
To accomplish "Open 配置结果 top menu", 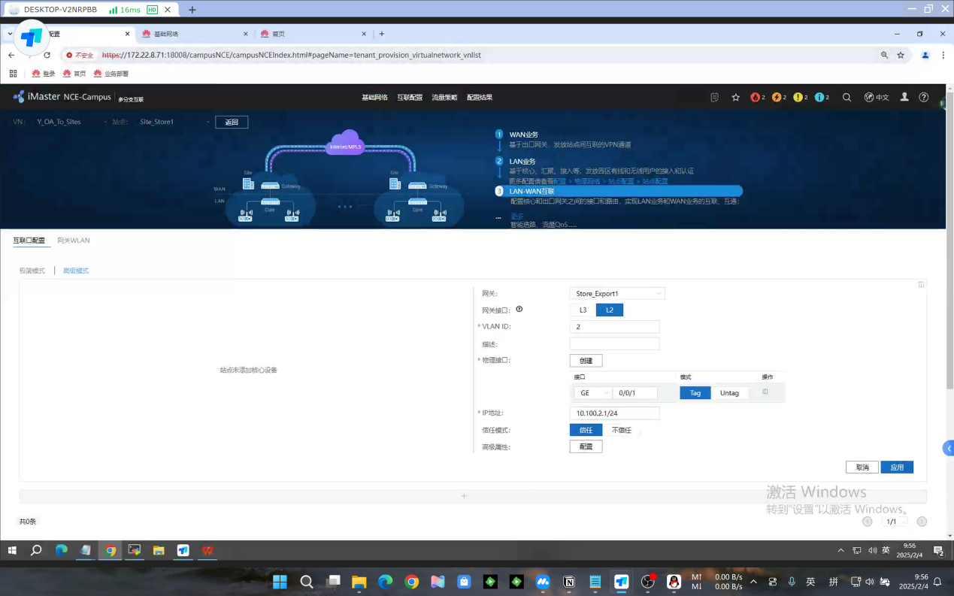I will click(480, 97).
